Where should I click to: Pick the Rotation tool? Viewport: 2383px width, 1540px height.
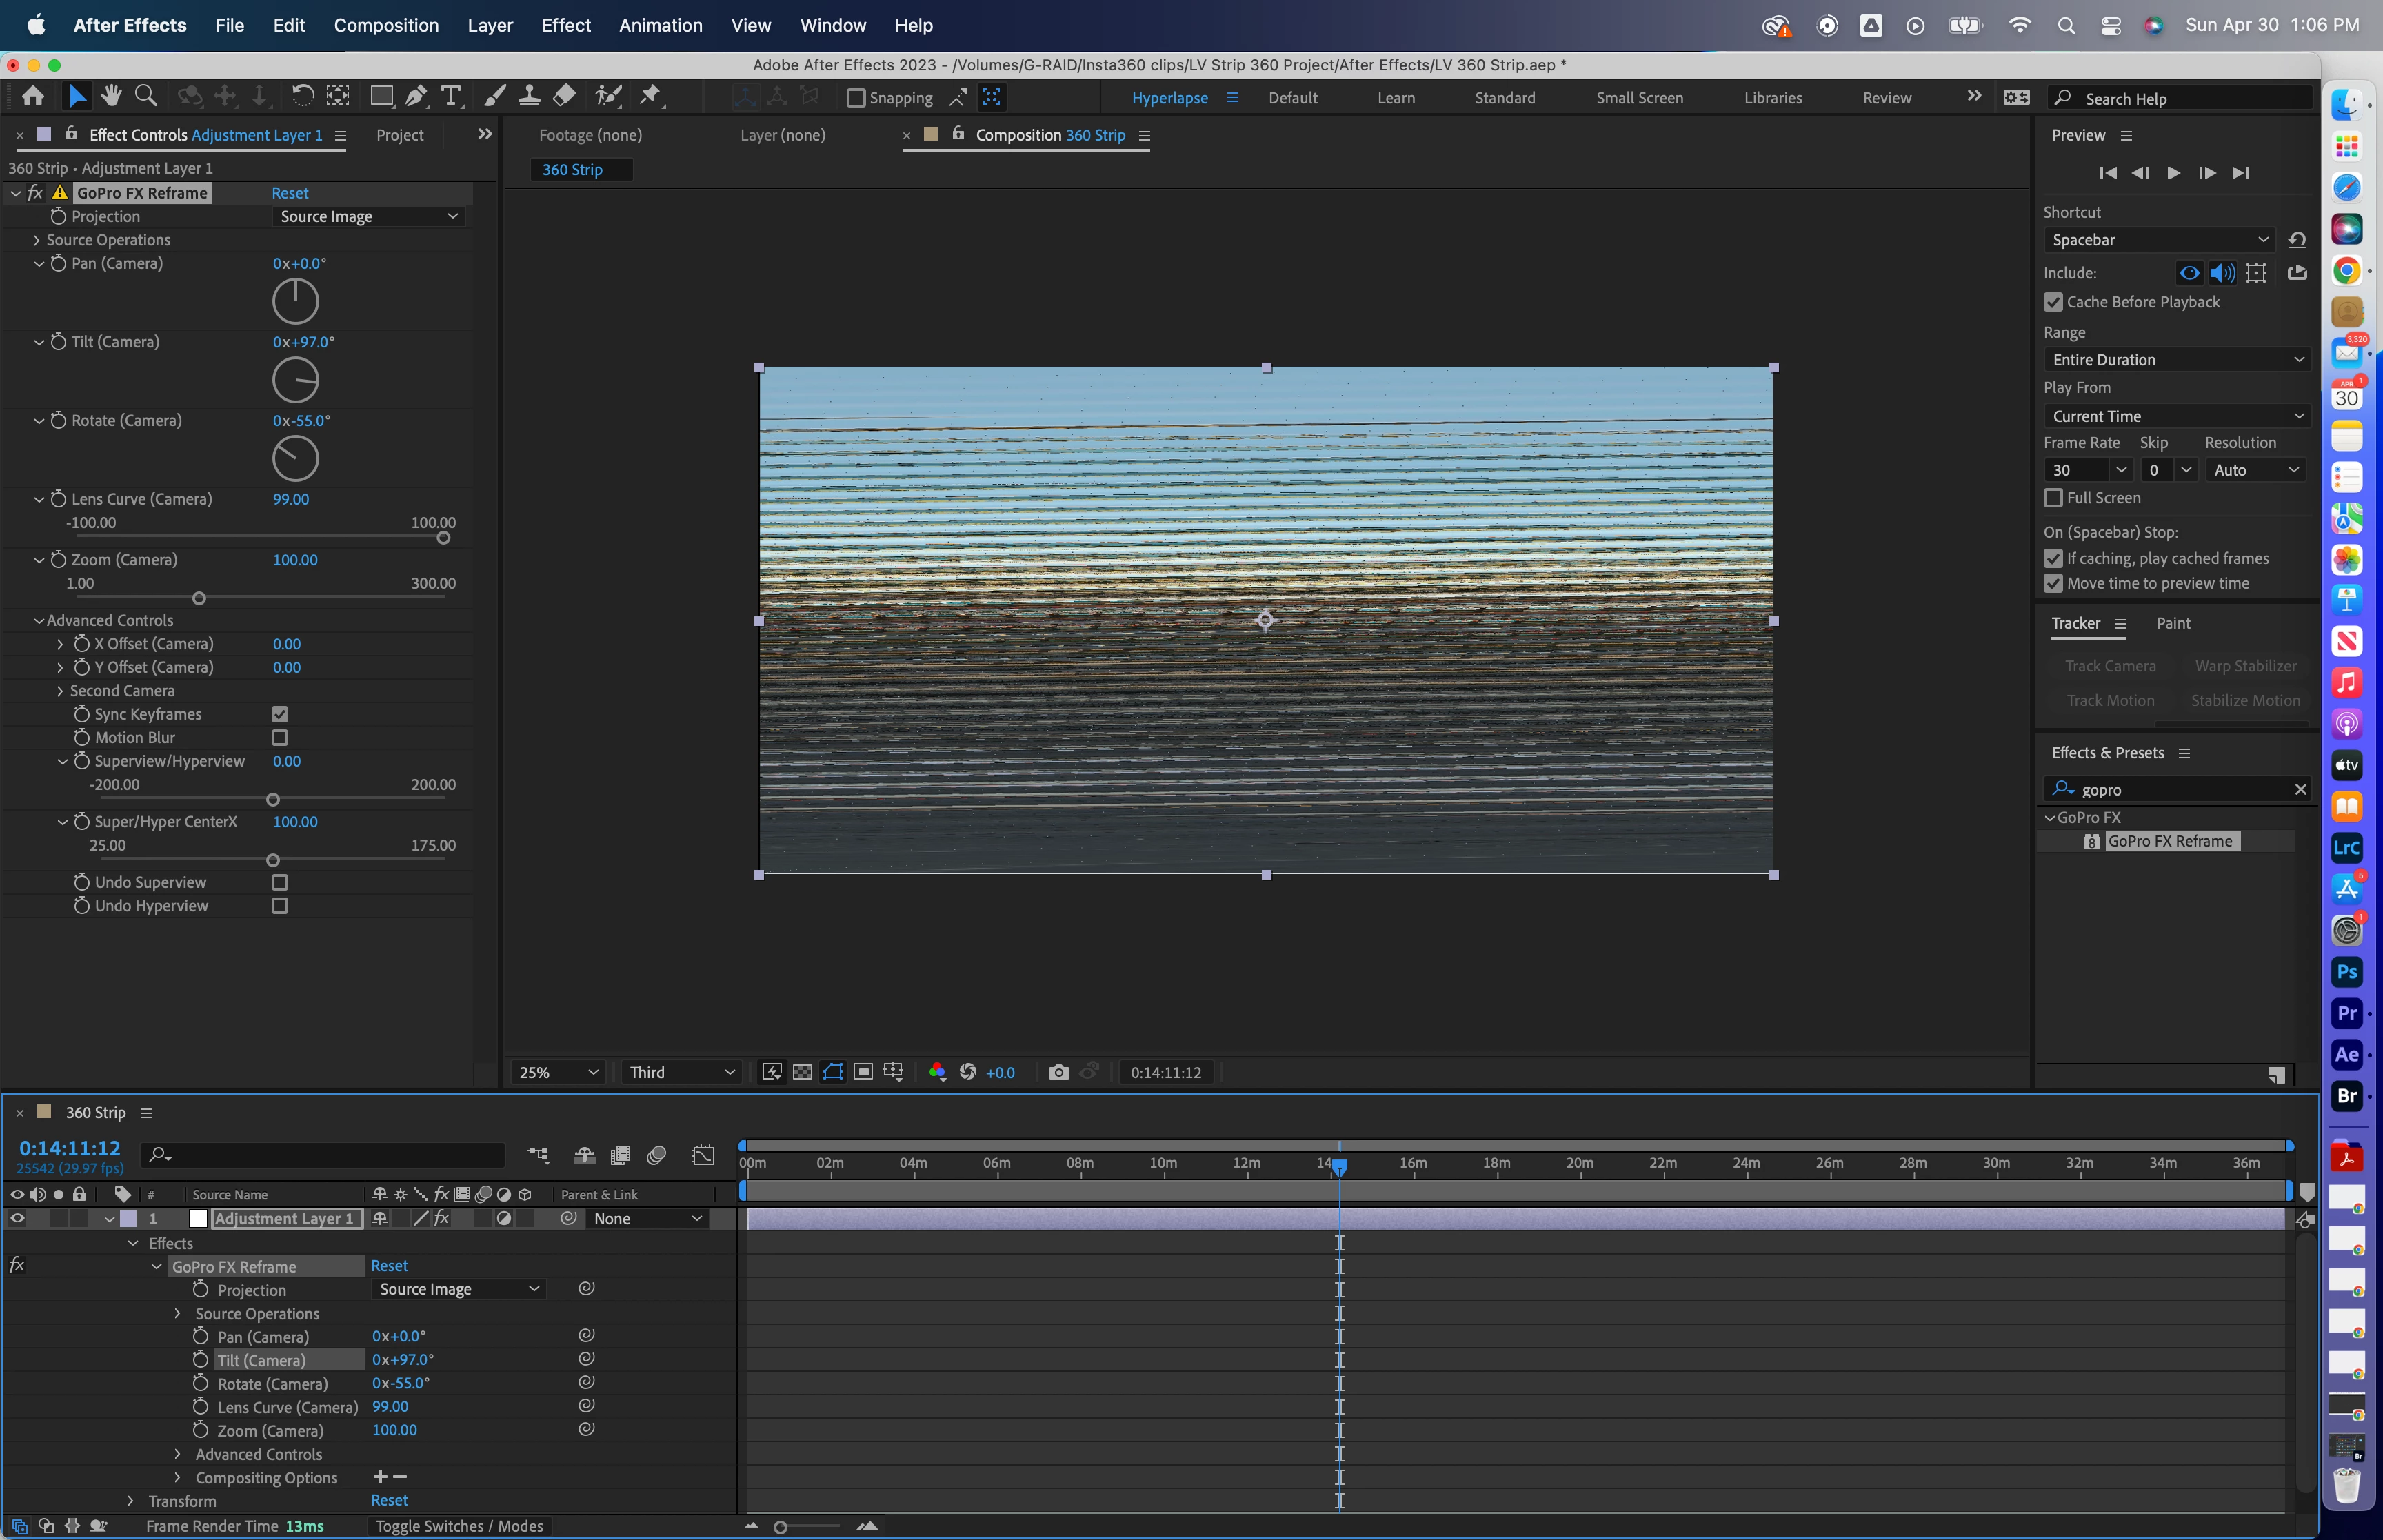(302, 96)
